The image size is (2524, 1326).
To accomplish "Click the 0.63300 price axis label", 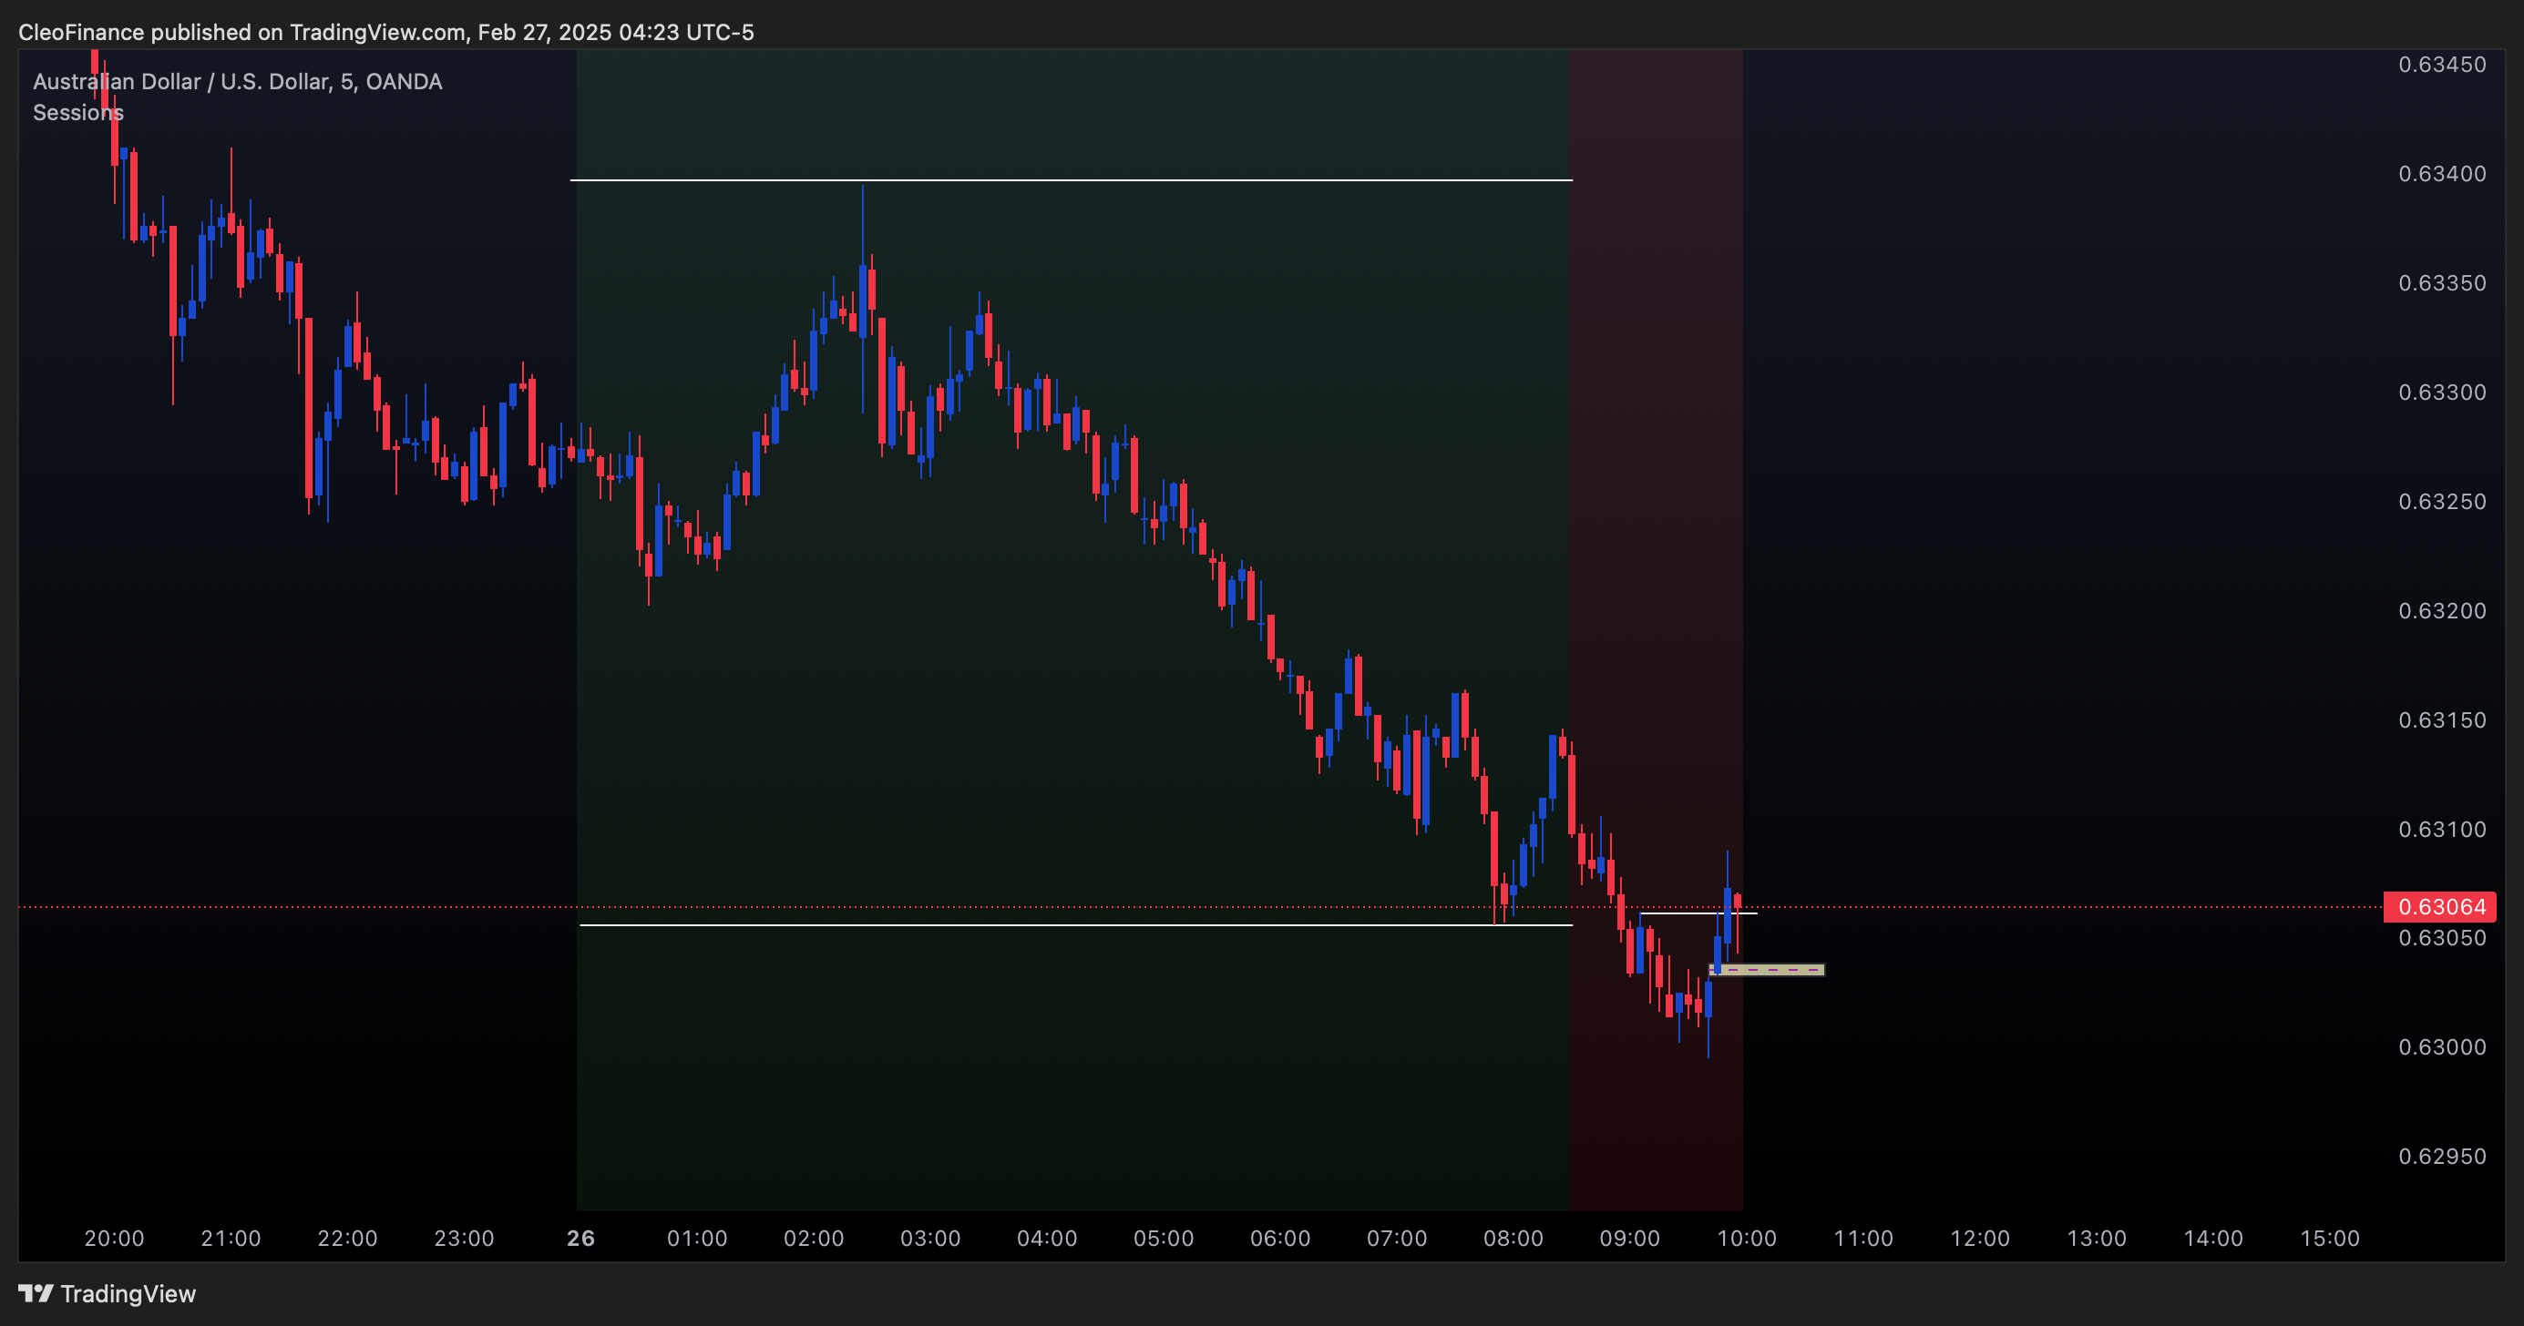I will coord(2443,393).
